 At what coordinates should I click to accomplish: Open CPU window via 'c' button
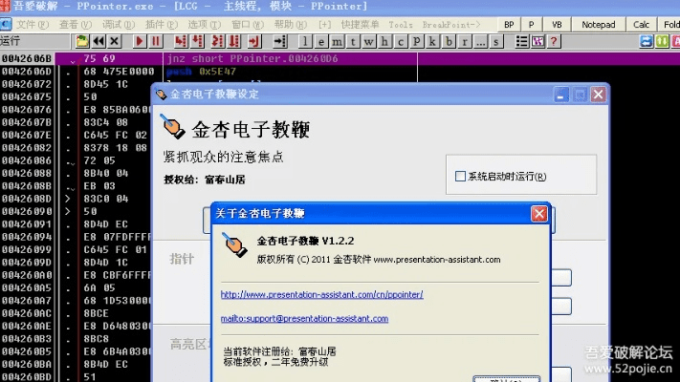point(401,42)
